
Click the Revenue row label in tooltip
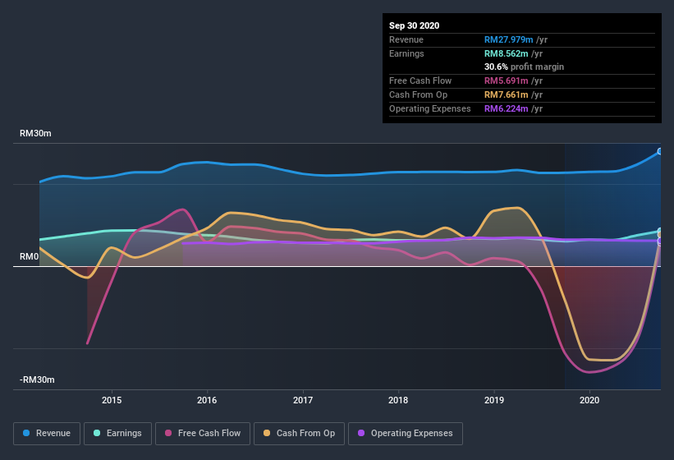click(406, 39)
